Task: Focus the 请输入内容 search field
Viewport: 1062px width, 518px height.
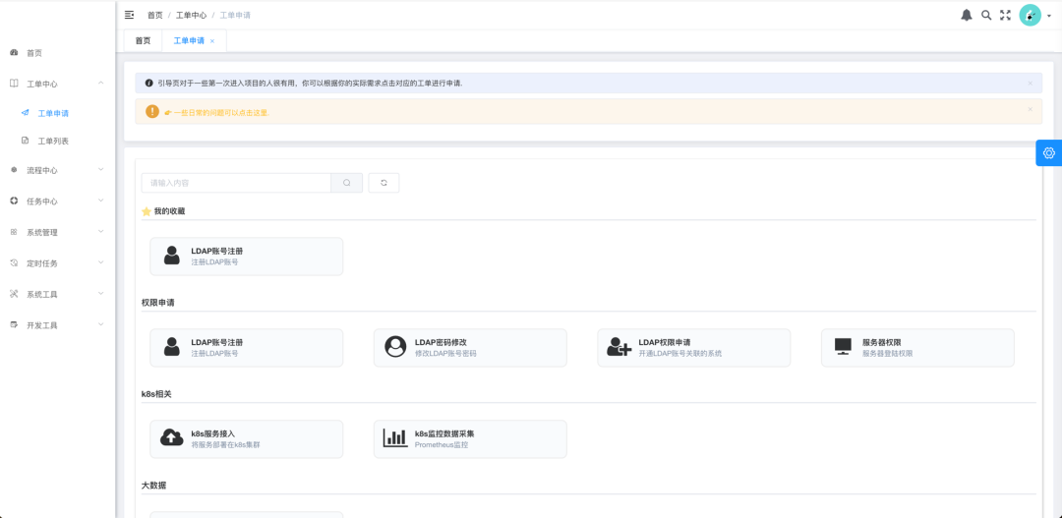Action: pyautogui.click(x=236, y=183)
